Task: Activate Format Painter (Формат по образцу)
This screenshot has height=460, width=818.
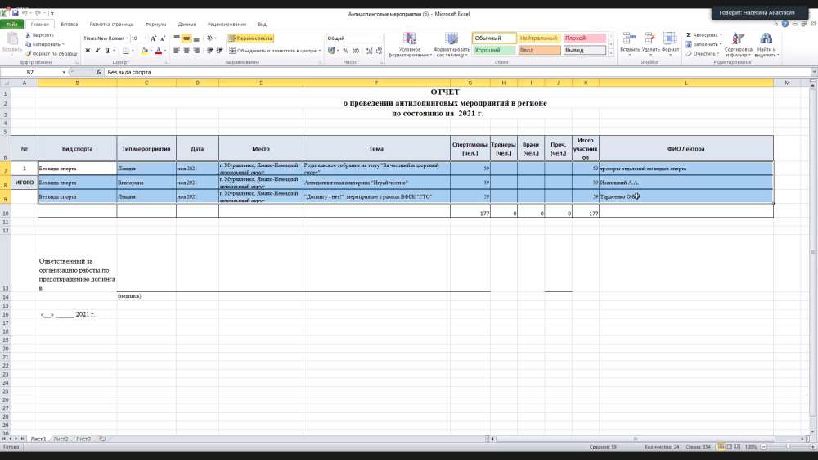Action: pyautogui.click(x=51, y=53)
